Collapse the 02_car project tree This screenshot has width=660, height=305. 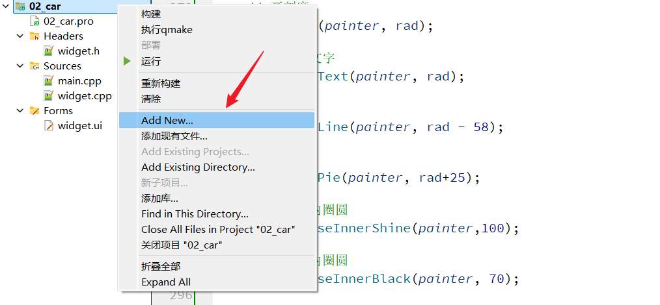click(x=5, y=6)
